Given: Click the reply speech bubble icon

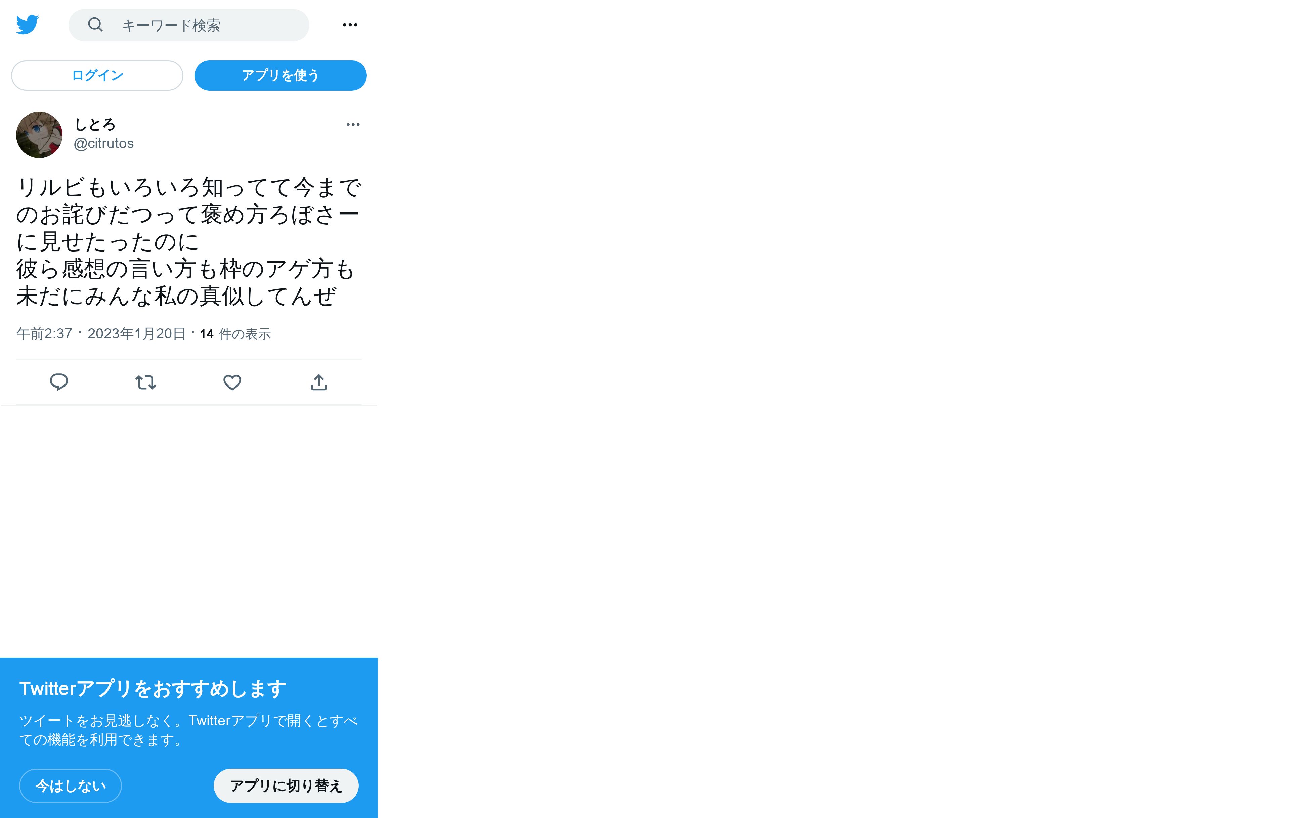Looking at the screenshot, I should click(59, 382).
